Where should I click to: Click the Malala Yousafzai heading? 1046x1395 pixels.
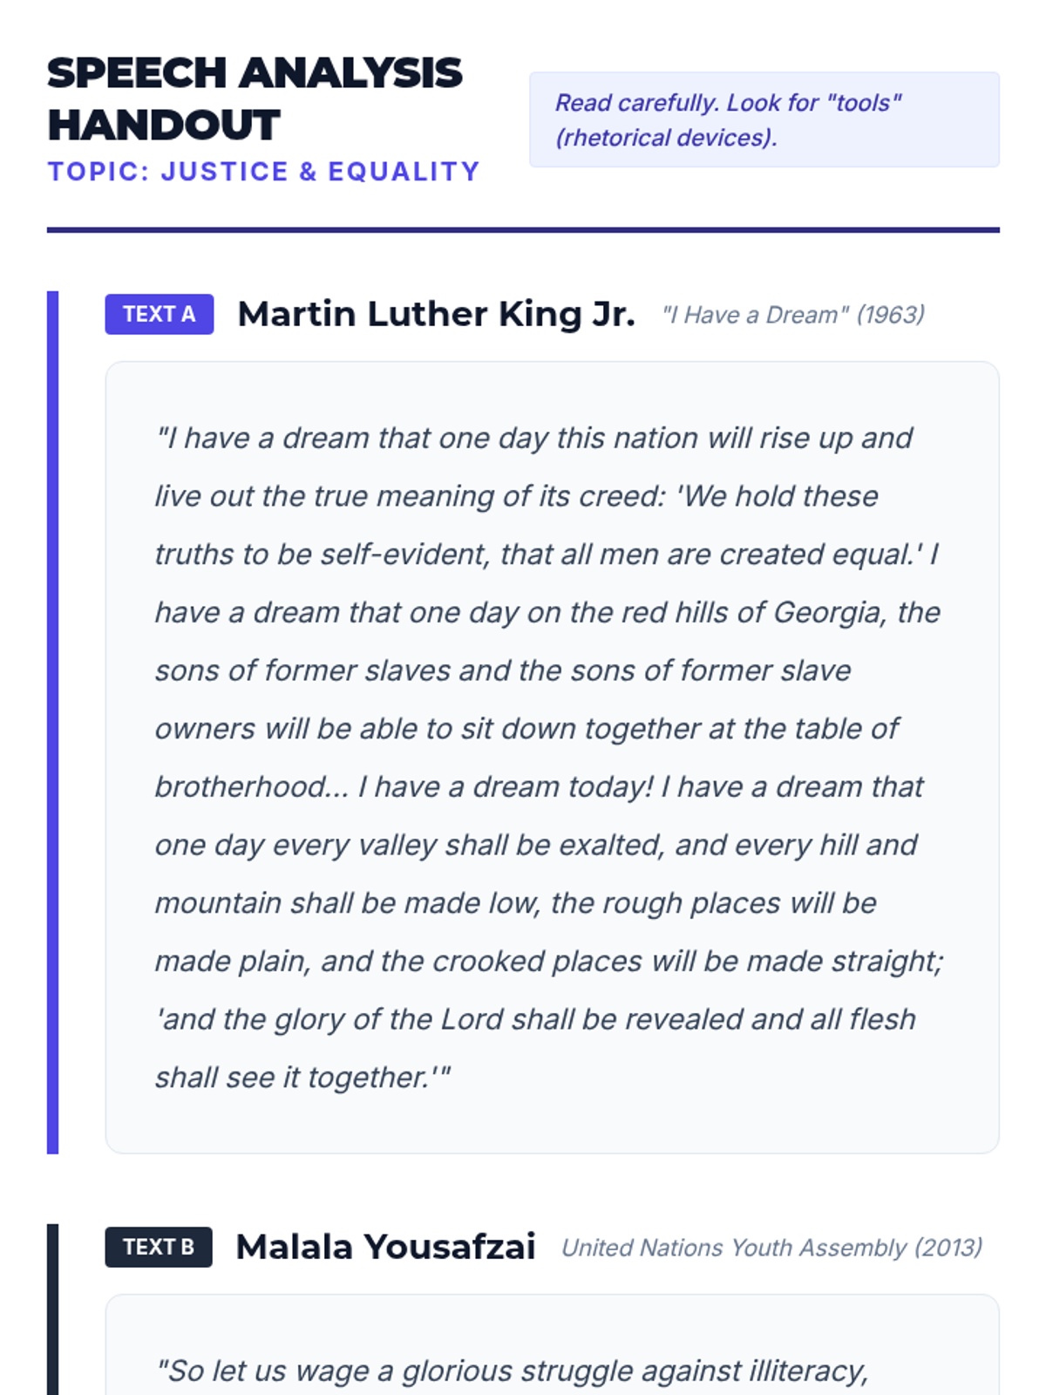click(x=385, y=1247)
